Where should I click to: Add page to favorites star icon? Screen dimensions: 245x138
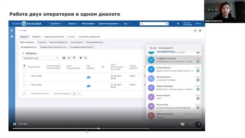[195, 31]
